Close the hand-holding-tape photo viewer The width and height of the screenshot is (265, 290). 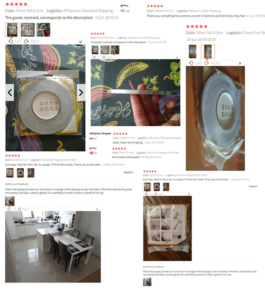[x=177, y=58]
